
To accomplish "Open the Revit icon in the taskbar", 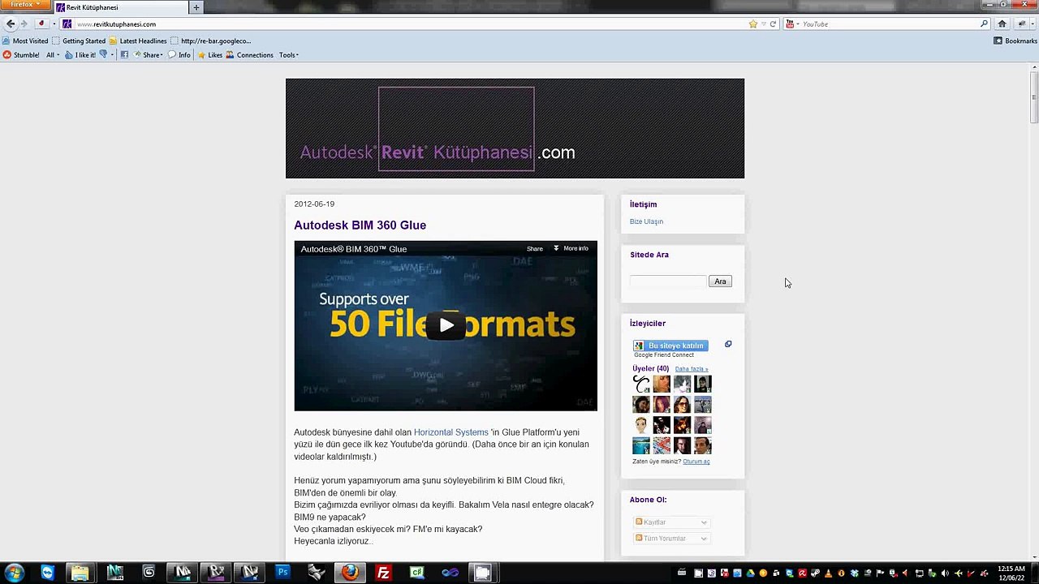I will pyautogui.click(x=216, y=573).
